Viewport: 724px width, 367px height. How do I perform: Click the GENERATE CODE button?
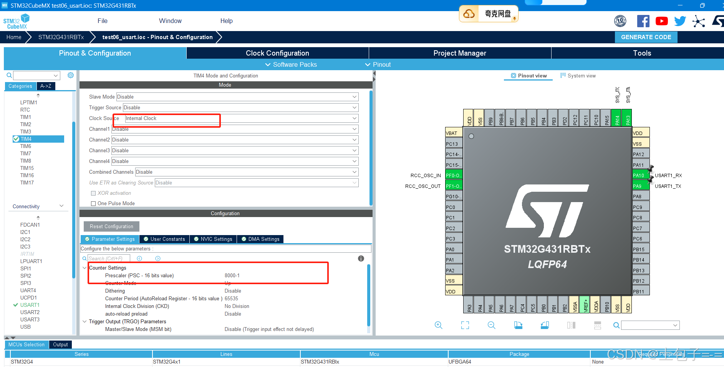(646, 37)
